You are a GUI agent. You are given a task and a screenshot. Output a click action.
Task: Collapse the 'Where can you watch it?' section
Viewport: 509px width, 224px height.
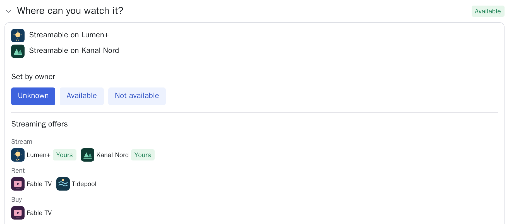pyautogui.click(x=9, y=11)
